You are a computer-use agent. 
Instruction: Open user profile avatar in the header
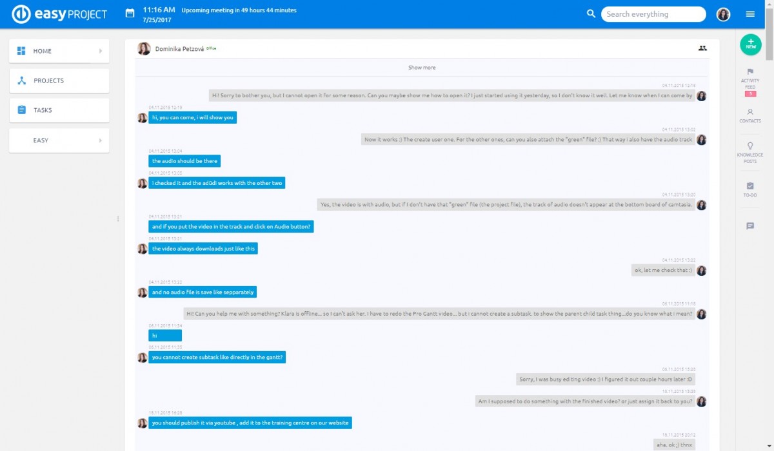[723, 14]
